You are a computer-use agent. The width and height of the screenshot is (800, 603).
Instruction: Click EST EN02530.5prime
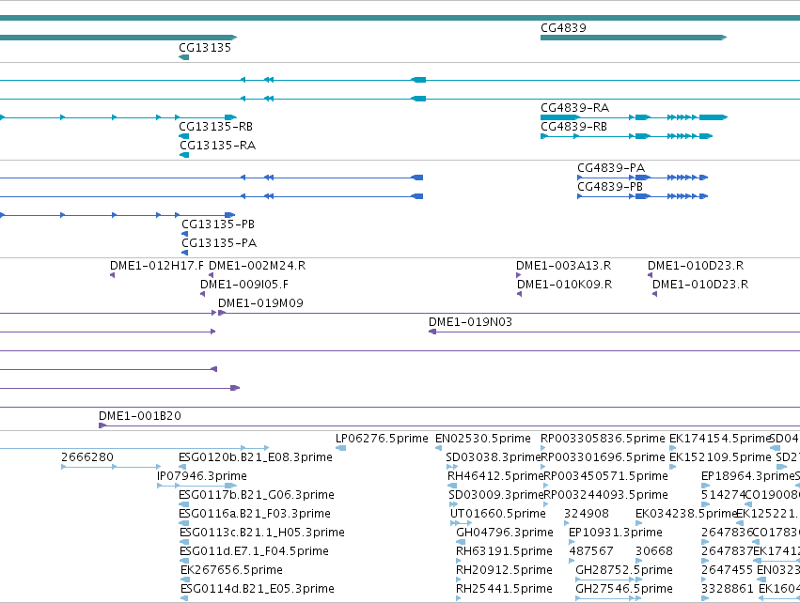pos(482,439)
